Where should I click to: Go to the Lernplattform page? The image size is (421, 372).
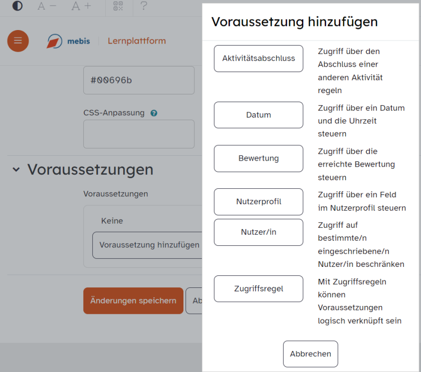click(136, 41)
